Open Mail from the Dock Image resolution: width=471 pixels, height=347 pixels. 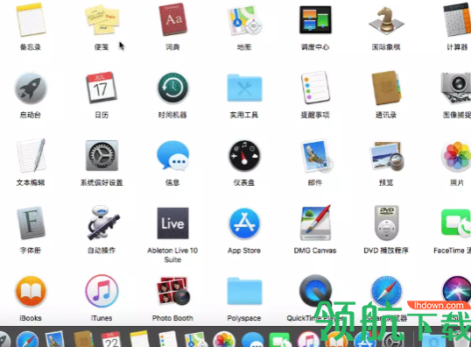pos(54,339)
